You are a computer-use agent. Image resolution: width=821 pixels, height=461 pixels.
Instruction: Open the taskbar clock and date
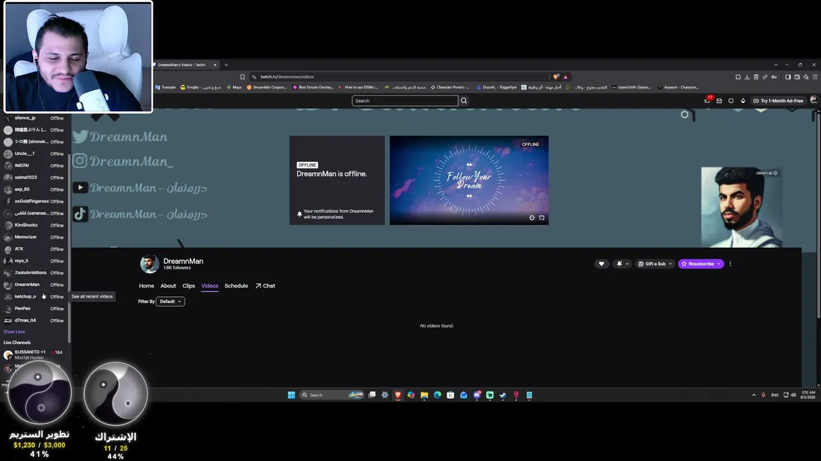(x=808, y=395)
